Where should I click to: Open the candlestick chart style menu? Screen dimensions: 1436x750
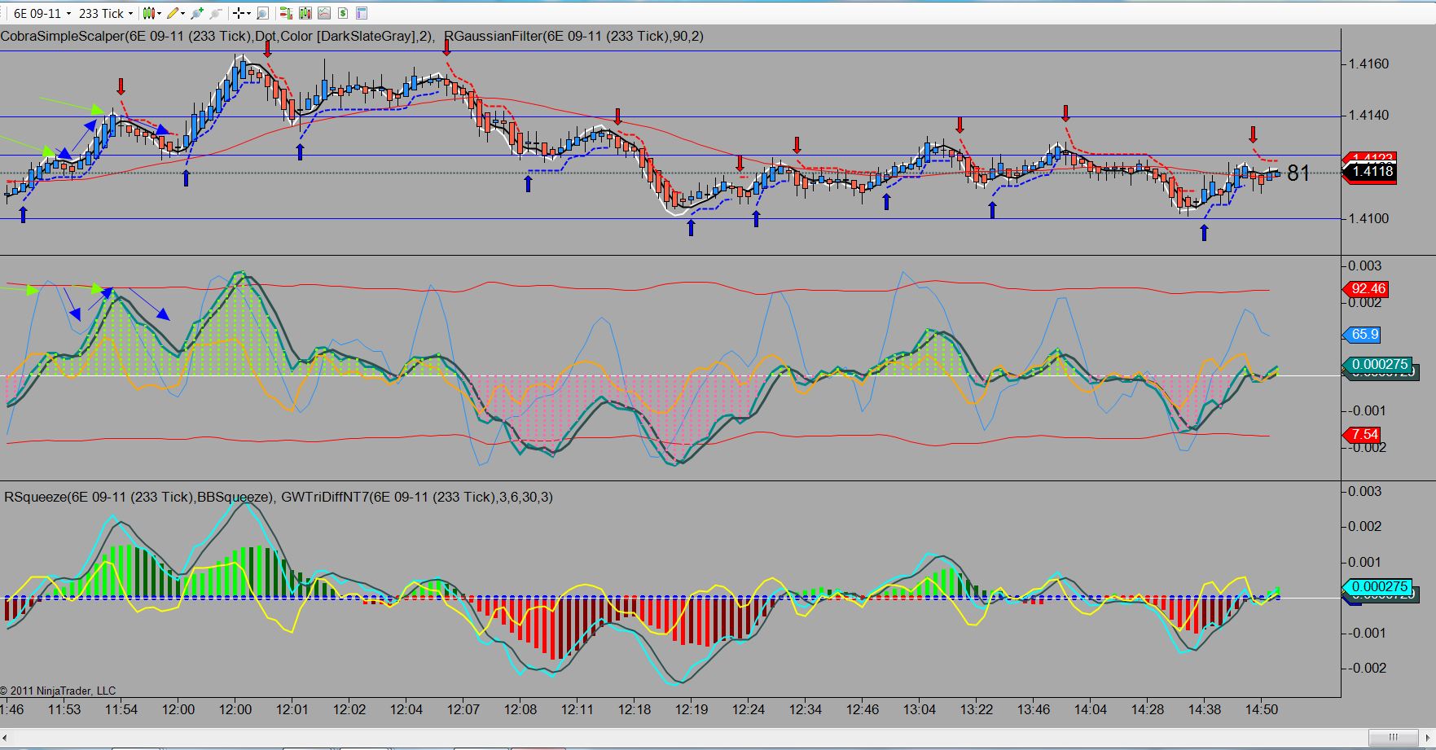152,13
